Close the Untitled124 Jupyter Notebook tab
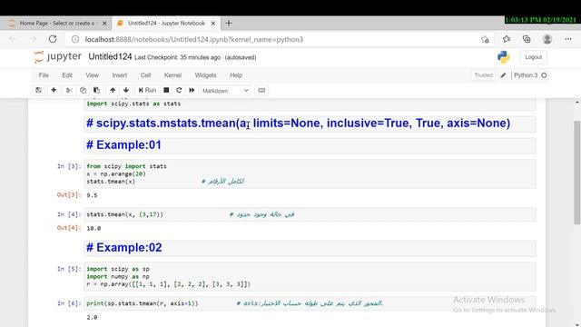 tap(213, 23)
